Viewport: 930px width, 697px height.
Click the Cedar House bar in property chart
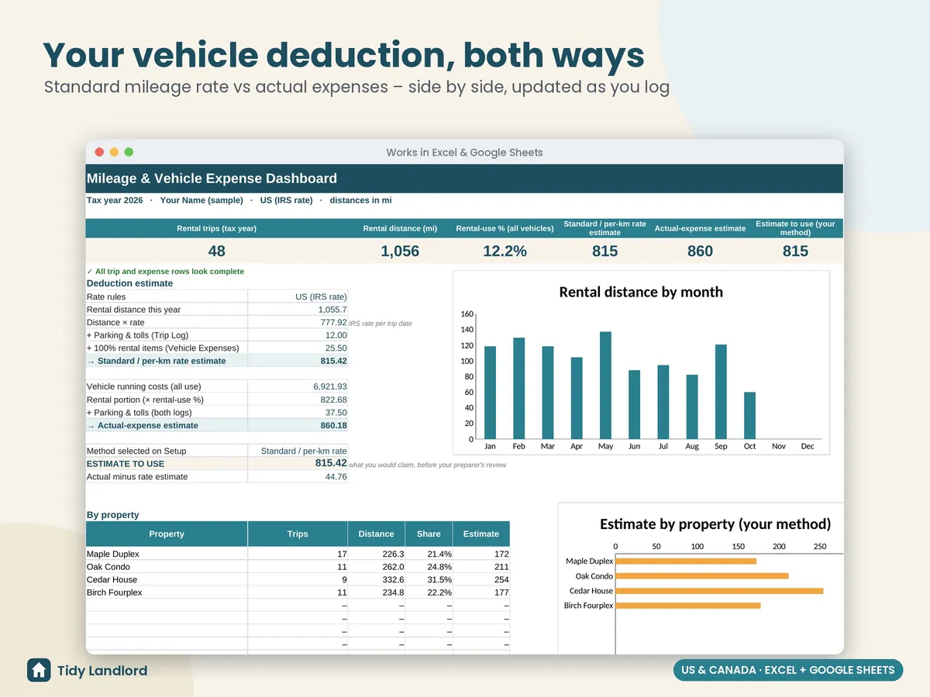719,591
